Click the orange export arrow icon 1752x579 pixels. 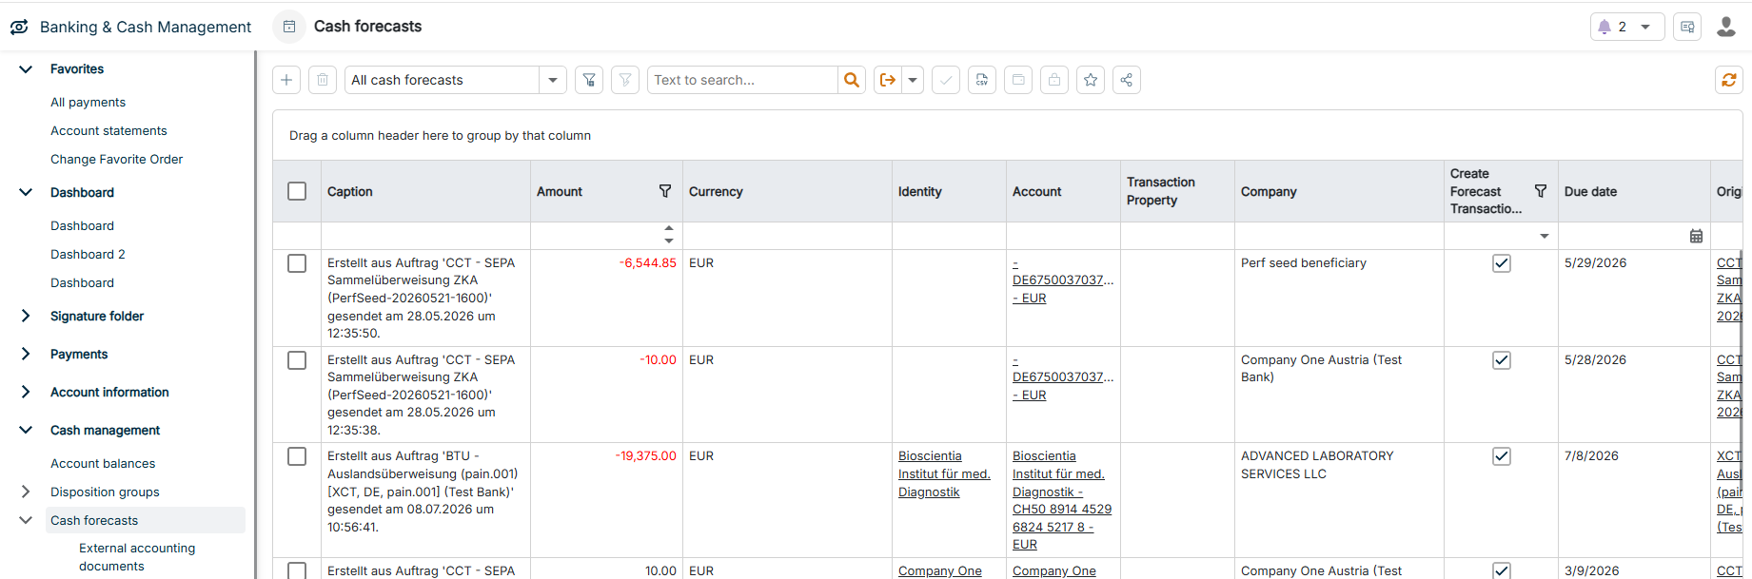click(888, 80)
